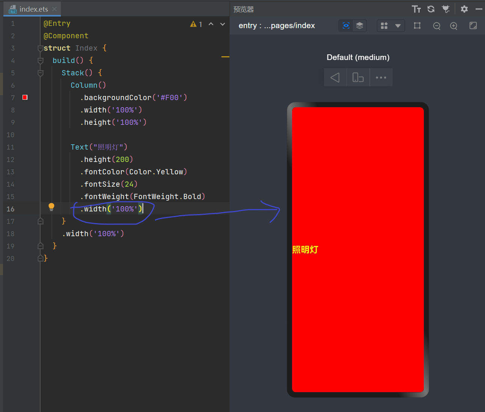Rotate the preview device orientation
This screenshot has height=412, width=485.
(x=358, y=77)
